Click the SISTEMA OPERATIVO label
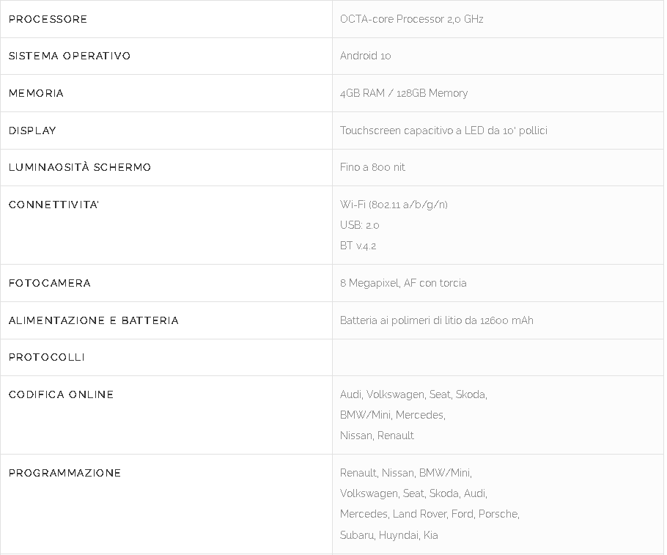 click(70, 56)
